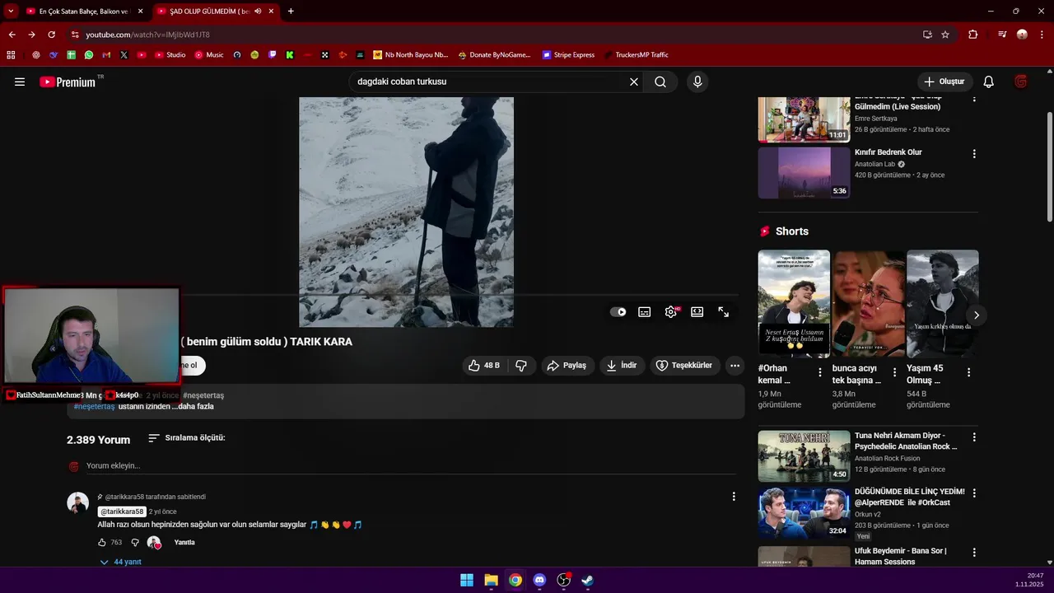Viewport: 1054px width, 593px height.
Task: Open the TruckersMP Traffic bookmark
Action: coord(636,55)
